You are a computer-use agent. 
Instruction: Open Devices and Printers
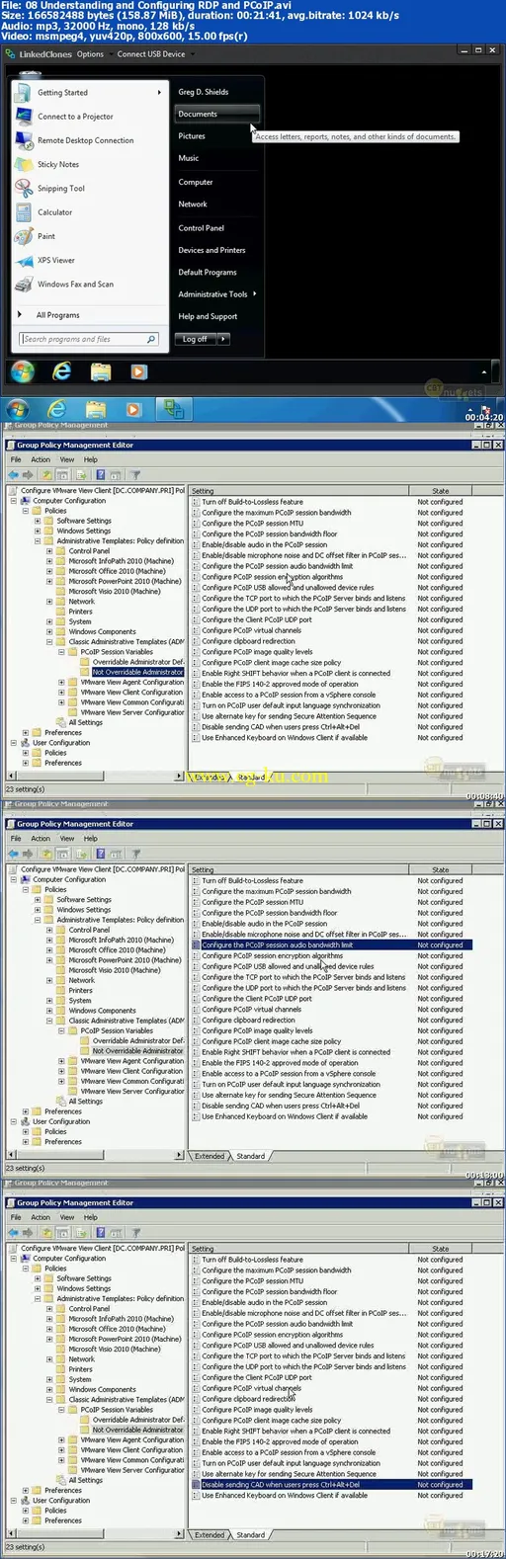coord(211,250)
